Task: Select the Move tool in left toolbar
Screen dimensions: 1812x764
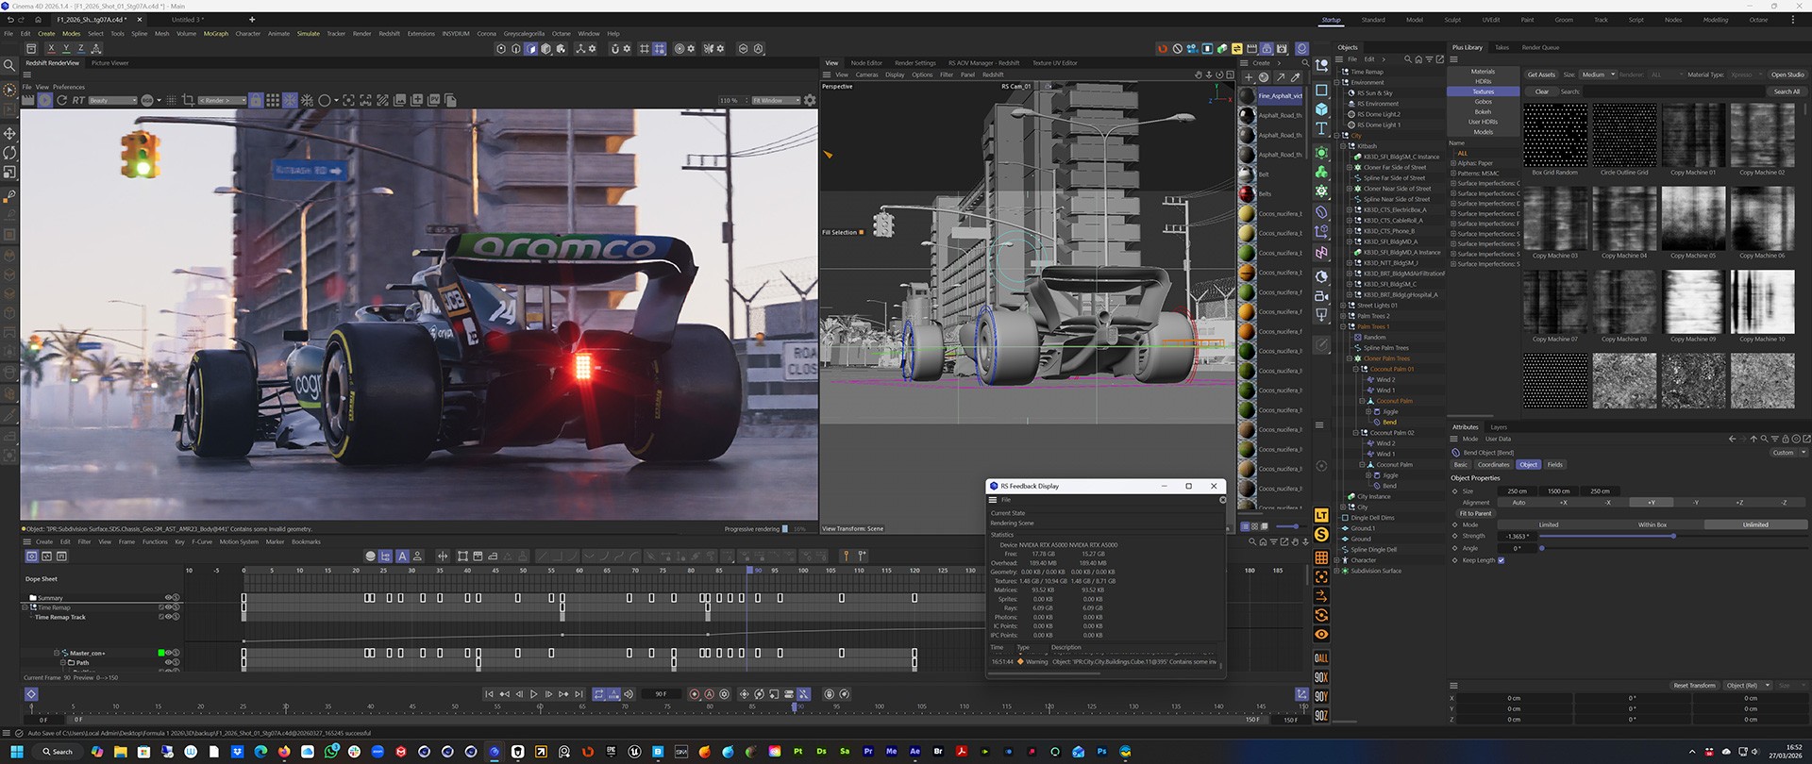Action: coord(9,134)
